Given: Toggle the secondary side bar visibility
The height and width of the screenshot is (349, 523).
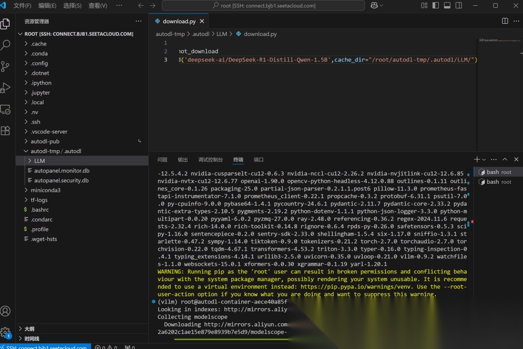Looking at the screenshot, I should 459,5.
